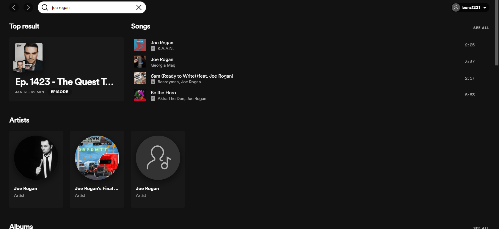The width and height of the screenshot is (499, 229).
Task: Open the Beardyman, Joe Rogan artist link
Action: 179,82
